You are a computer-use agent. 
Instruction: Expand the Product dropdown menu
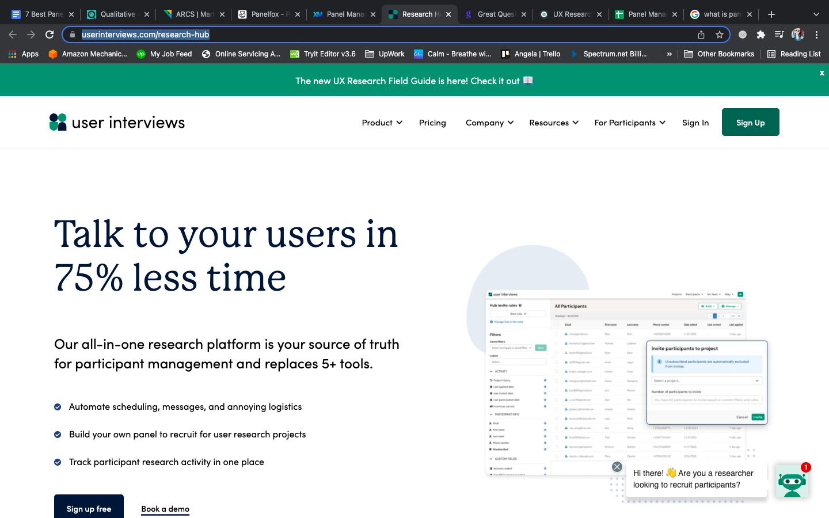coord(382,123)
